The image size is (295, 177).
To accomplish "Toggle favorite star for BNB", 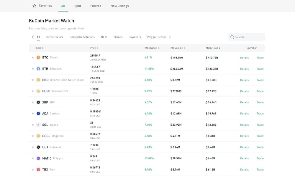I will pyautogui.click(x=33, y=80).
